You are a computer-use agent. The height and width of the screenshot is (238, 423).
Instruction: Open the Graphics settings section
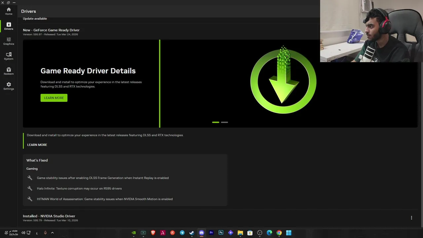pyautogui.click(x=9, y=41)
